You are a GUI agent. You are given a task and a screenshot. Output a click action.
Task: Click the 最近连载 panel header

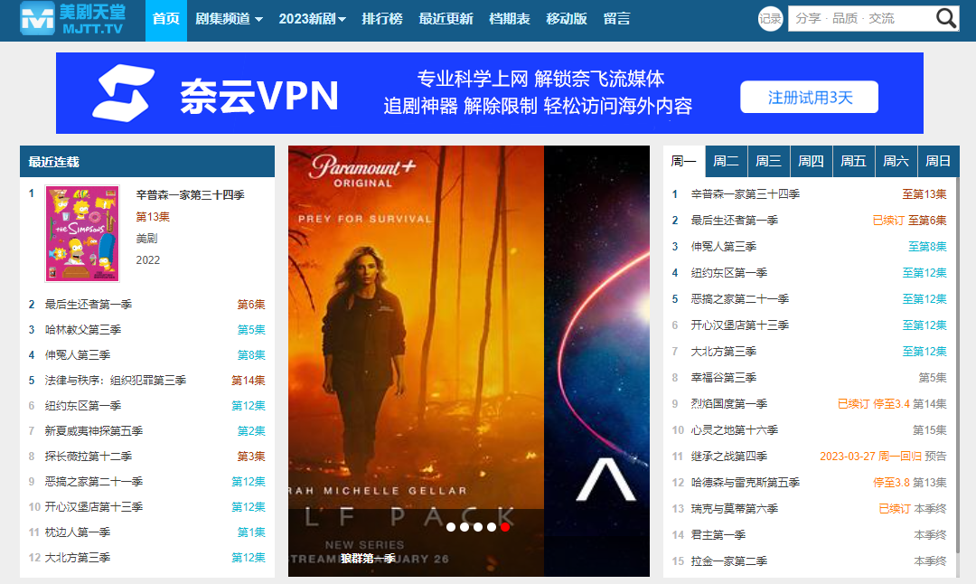pos(147,161)
